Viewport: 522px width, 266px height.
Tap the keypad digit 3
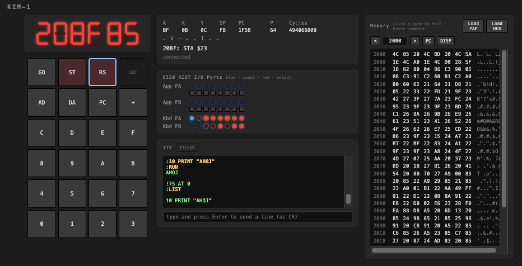(133, 224)
